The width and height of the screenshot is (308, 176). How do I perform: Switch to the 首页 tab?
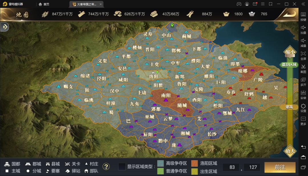(x=44, y=4)
